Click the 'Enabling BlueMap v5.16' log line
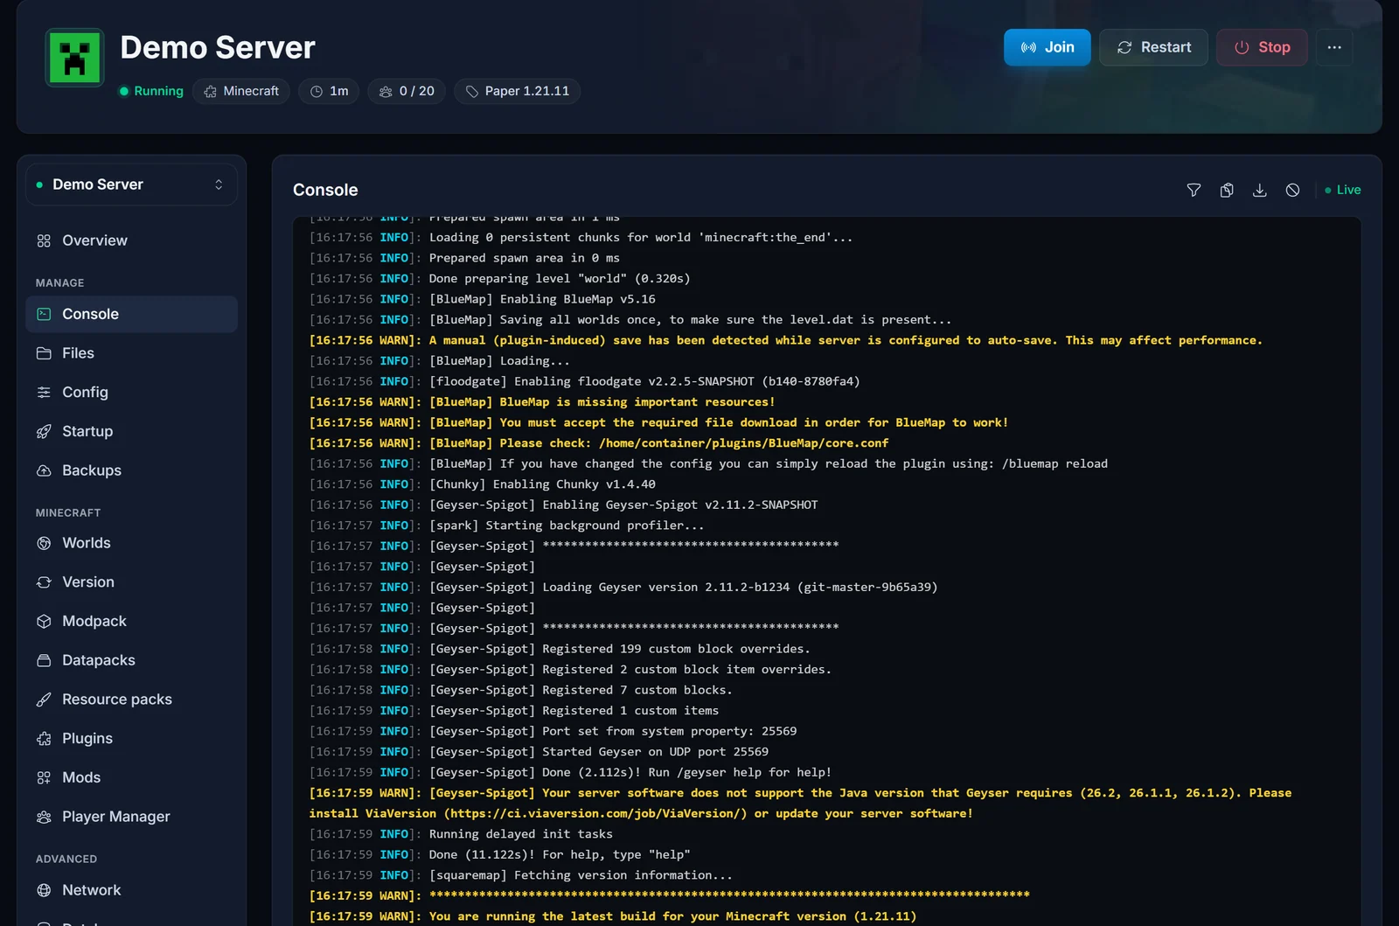The image size is (1399, 926). tap(482, 299)
